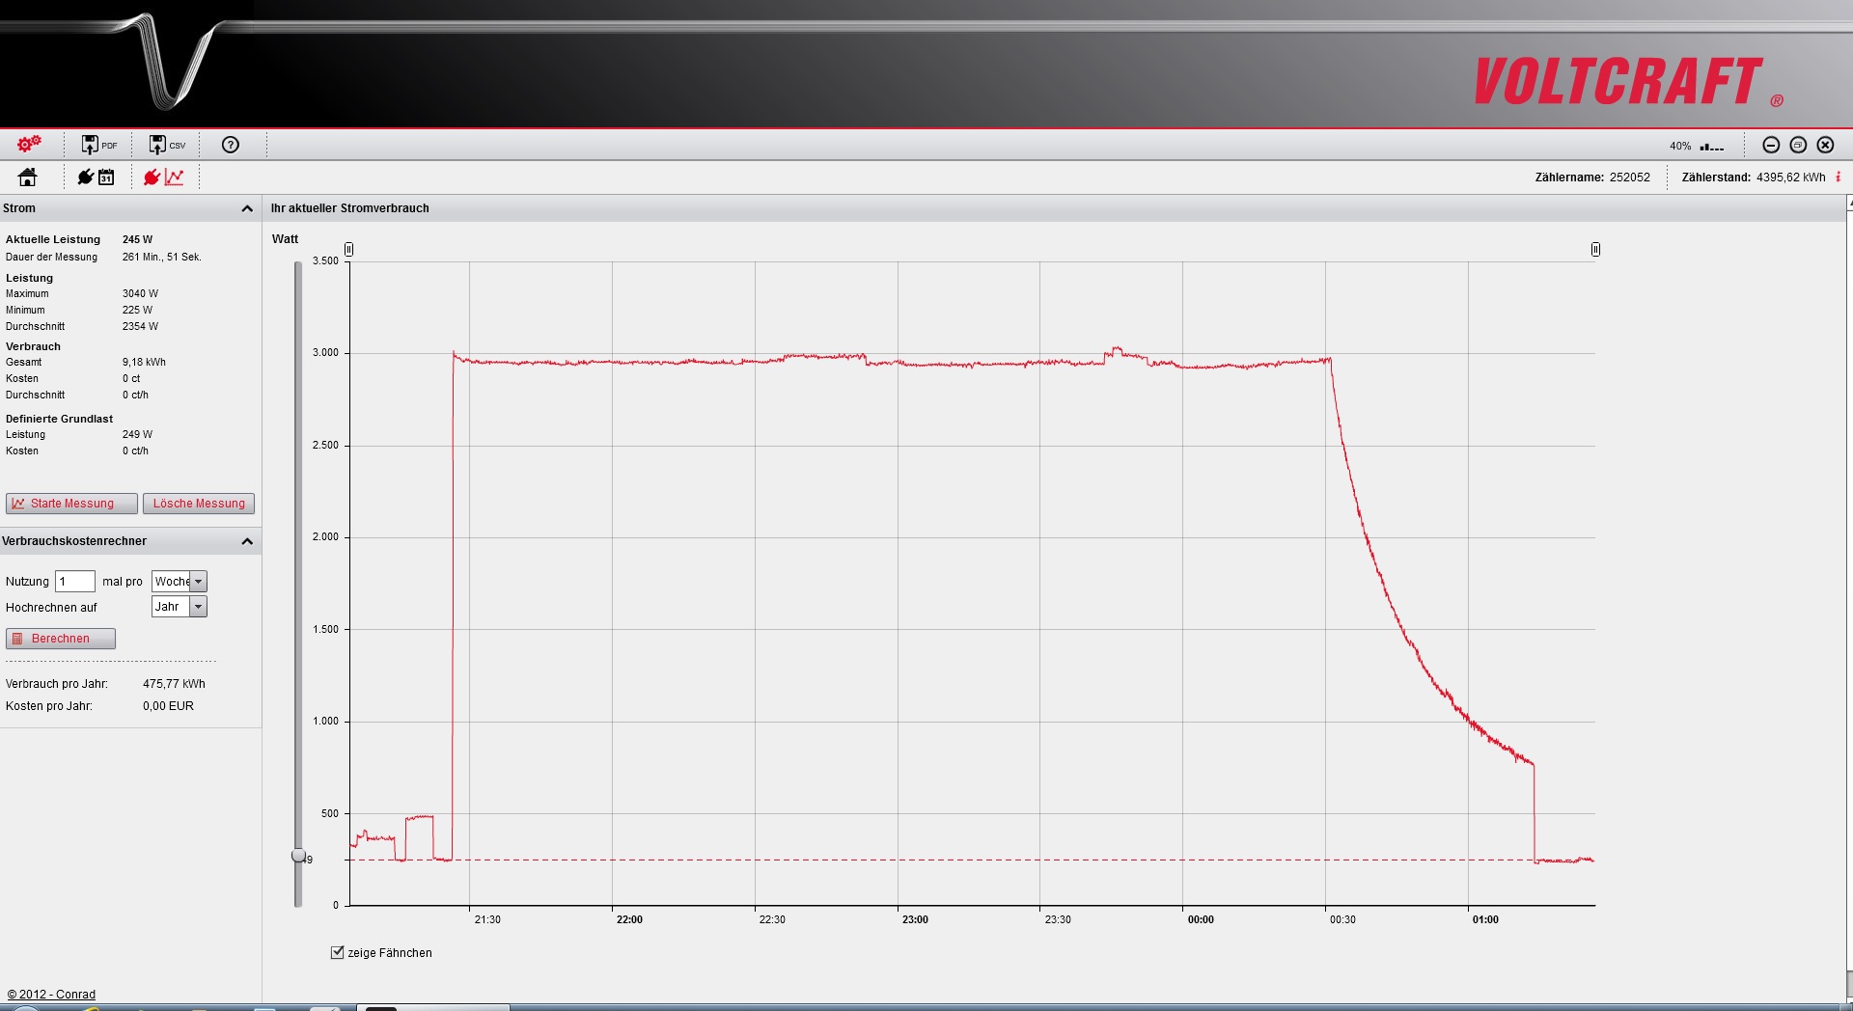Export the measurement as PDF

click(x=98, y=145)
